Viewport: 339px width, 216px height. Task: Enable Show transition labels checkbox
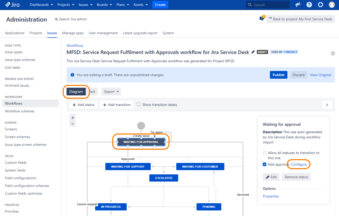pos(139,104)
